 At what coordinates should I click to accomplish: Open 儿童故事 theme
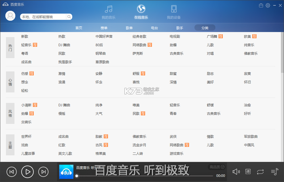[x=28, y=154]
